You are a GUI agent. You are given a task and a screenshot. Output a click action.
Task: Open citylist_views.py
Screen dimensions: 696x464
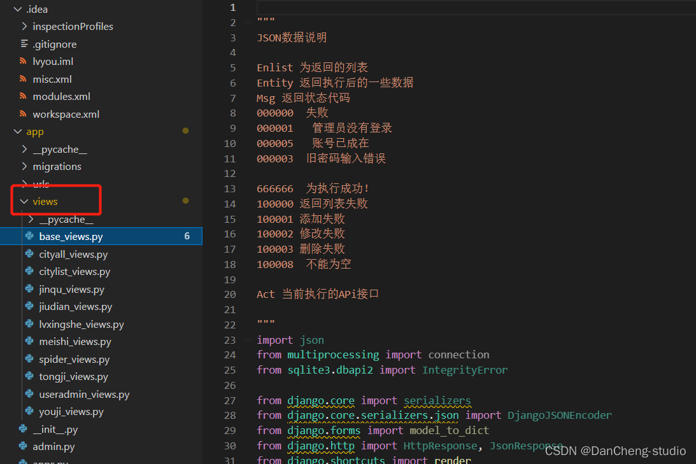[75, 272]
